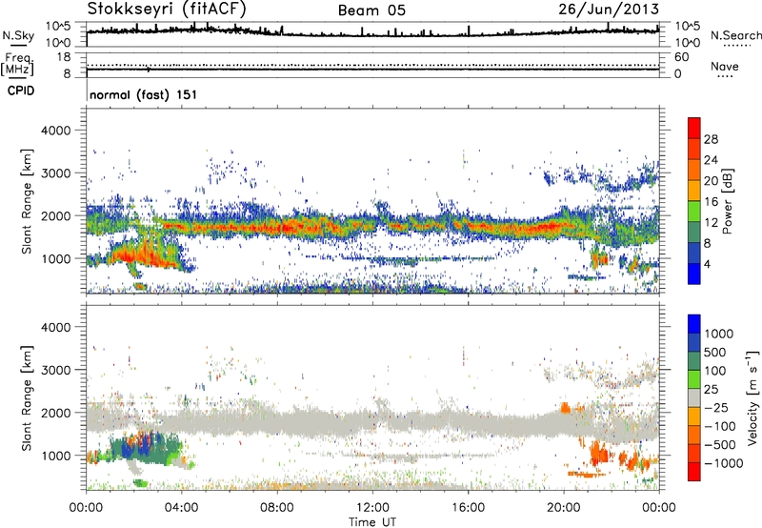Viewport: 762px width, 528px height.
Task: Click the 'Time UT' axis title
Action: pyautogui.click(x=372, y=522)
